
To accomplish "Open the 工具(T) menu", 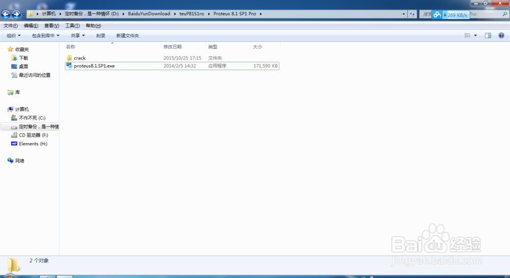I will (x=72, y=25).
